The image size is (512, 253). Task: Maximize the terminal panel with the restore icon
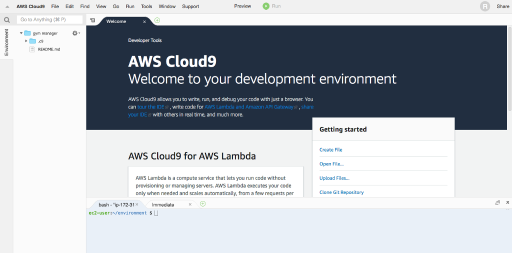497,202
